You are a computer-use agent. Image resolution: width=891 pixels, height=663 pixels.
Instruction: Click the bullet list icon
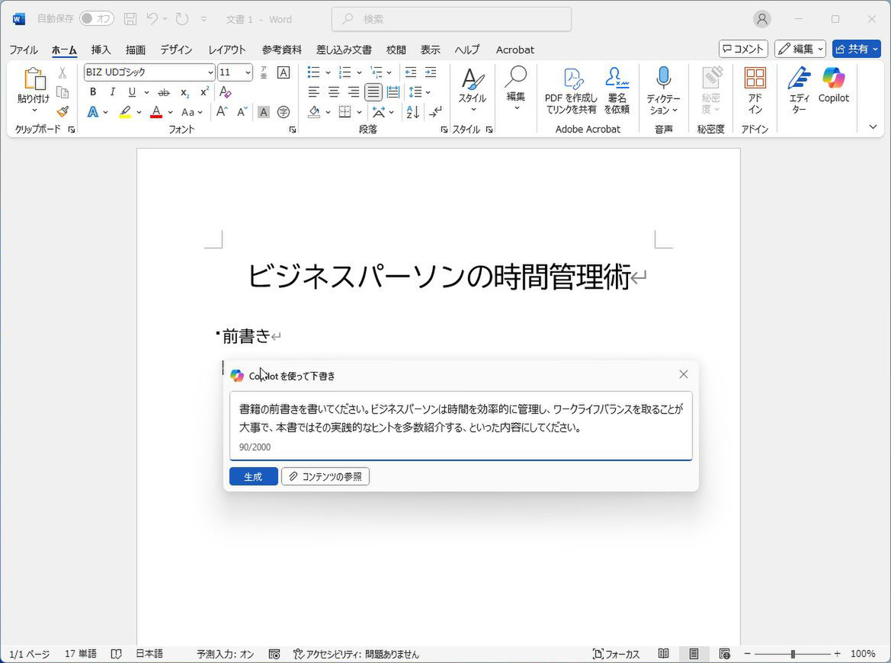(x=313, y=72)
